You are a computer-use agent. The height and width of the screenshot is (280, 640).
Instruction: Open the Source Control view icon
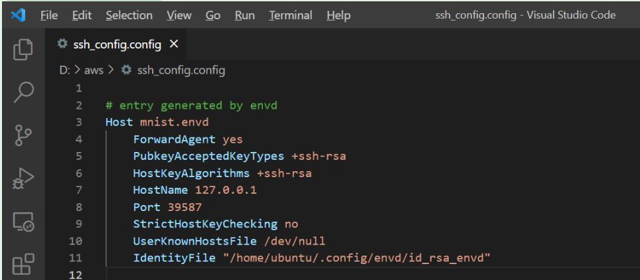(x=23, y=135)
